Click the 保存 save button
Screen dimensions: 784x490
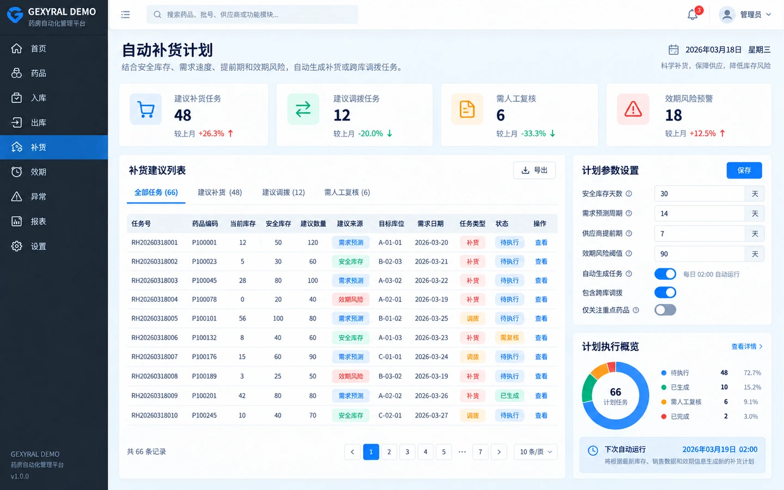click(744, 170)
